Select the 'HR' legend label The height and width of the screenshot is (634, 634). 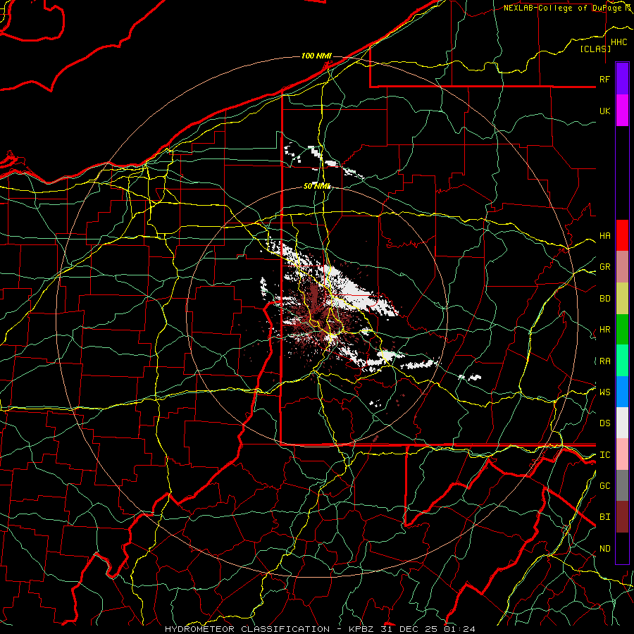[604, 330]
